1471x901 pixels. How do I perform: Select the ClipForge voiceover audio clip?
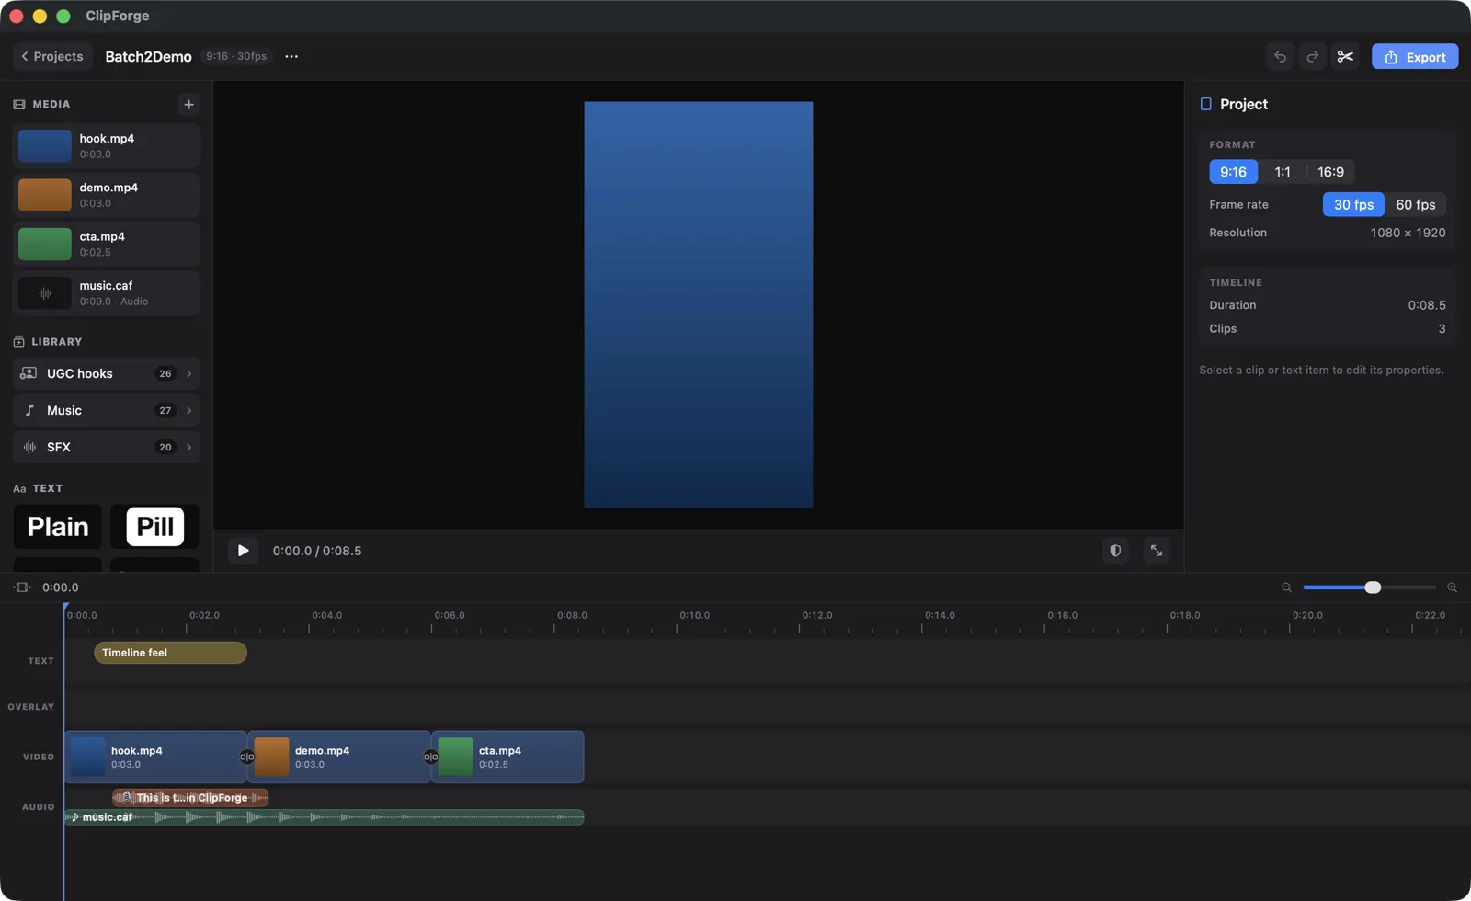tap(190, 797)
